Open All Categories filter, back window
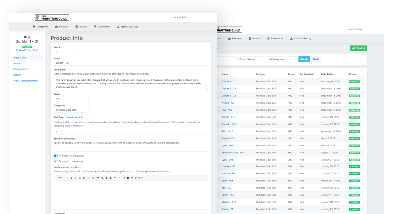The height and width of the screenshot is (214, 393). click(x=282, y=59)
